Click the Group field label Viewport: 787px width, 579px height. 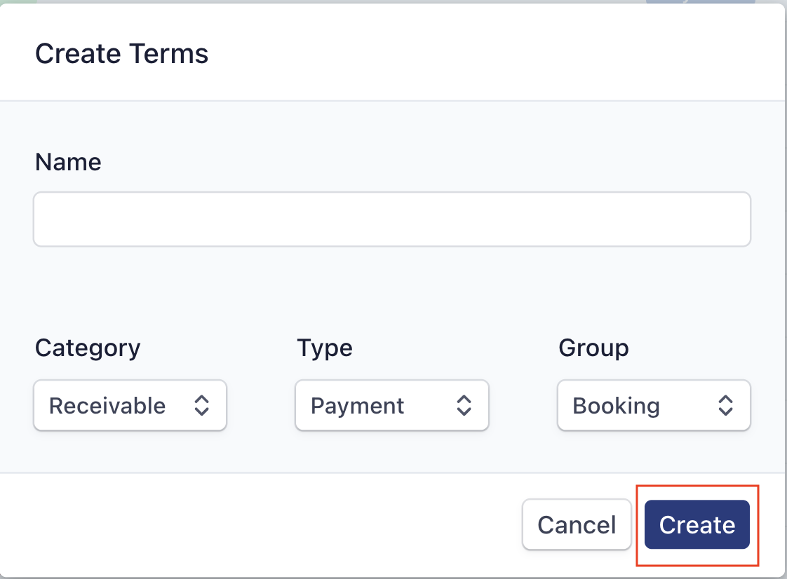click(x=593, y=348)
